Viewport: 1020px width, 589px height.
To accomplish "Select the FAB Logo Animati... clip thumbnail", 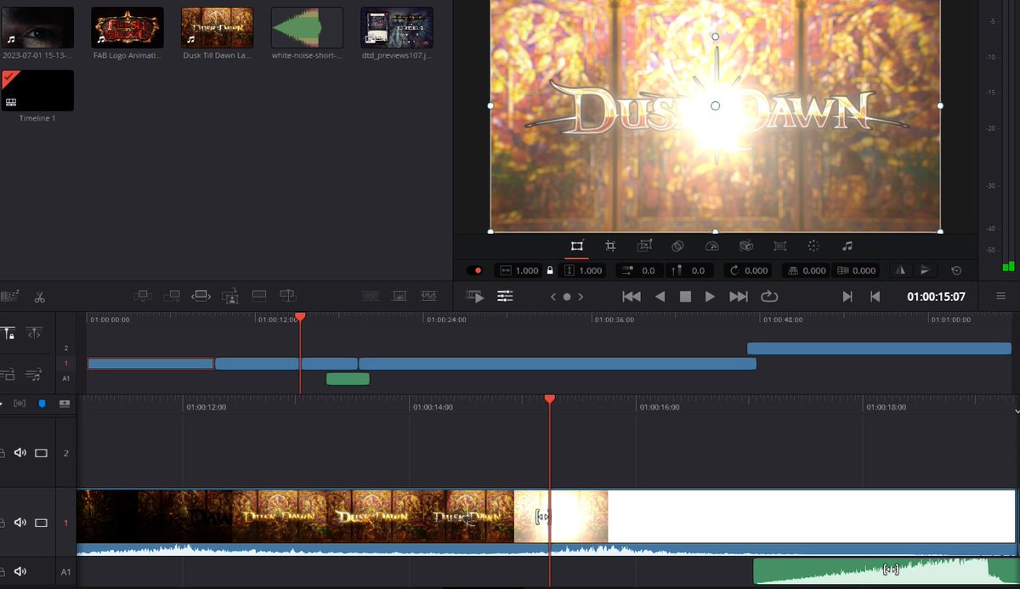I will [x=127, y=27].
